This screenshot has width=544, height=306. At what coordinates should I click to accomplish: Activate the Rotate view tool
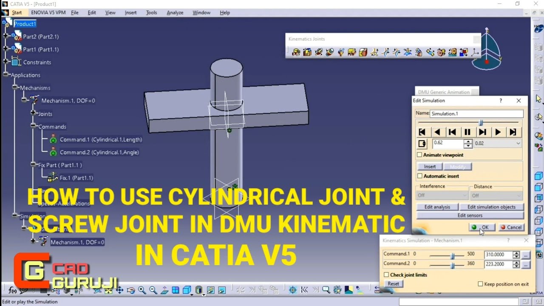[x=131, y=290]
